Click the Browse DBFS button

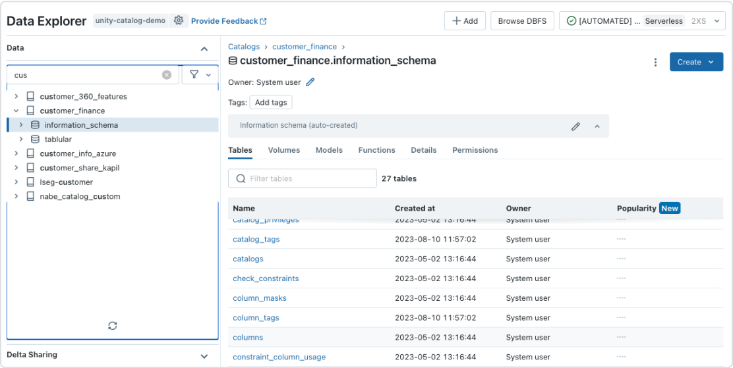click(522, 21)
